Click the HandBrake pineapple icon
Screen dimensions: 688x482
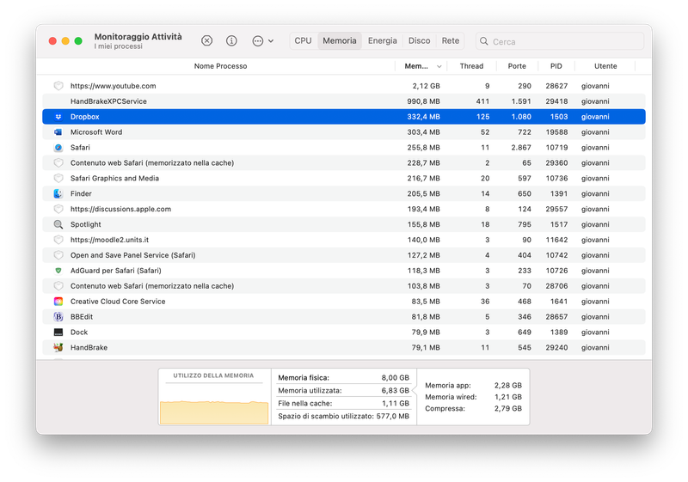tap(58, 347)
